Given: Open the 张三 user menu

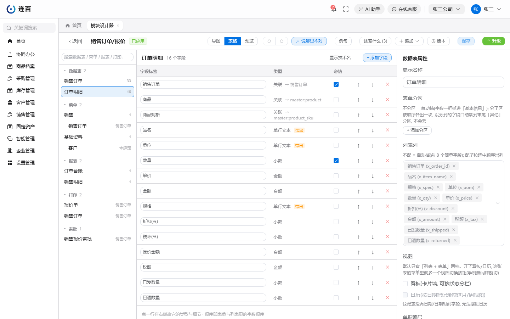Looking at the screenshot, I should click(x=486, y=9).
